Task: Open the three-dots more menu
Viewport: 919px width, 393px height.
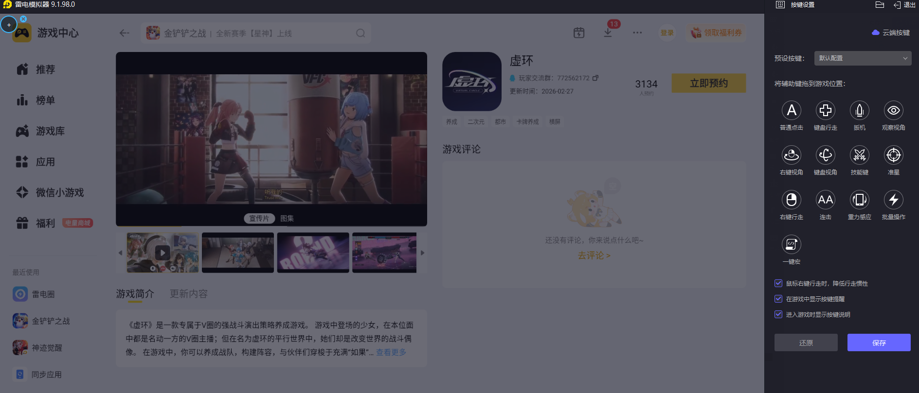Action: 637,33
